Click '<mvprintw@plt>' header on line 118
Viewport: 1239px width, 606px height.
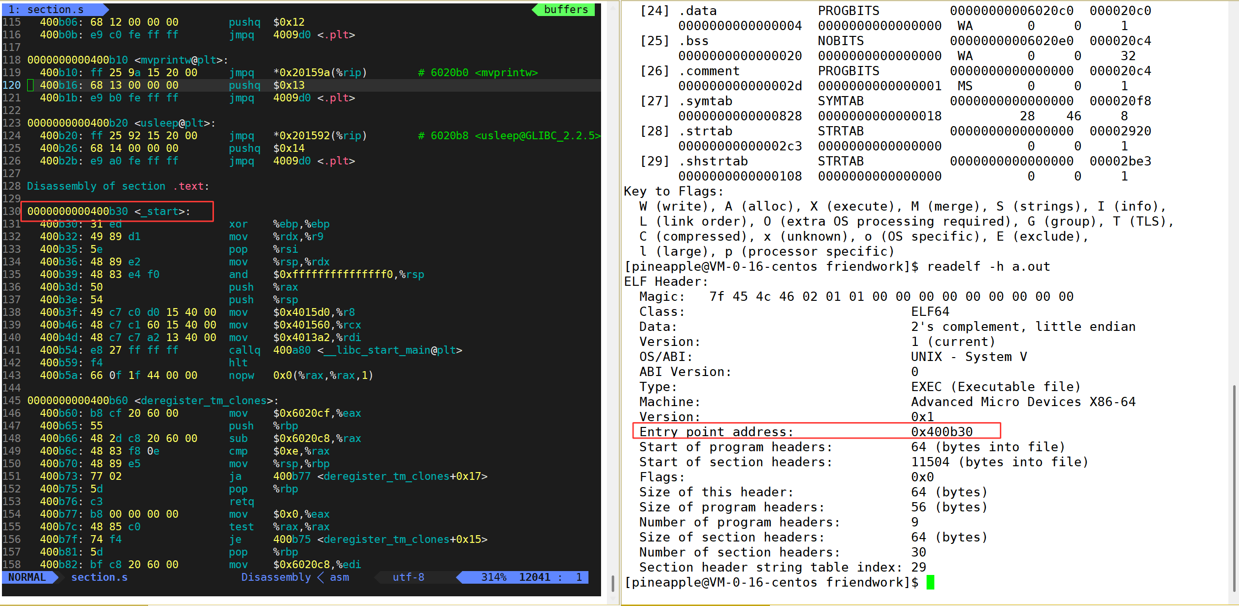coord(179,60)
